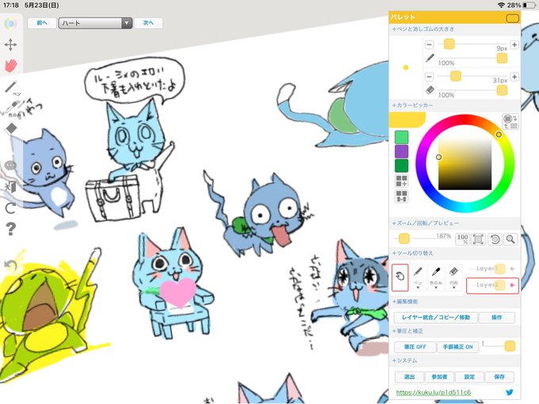539x404 pixels.
Task: Open the ハート stamp dropdown
Action: pos(95,23)
